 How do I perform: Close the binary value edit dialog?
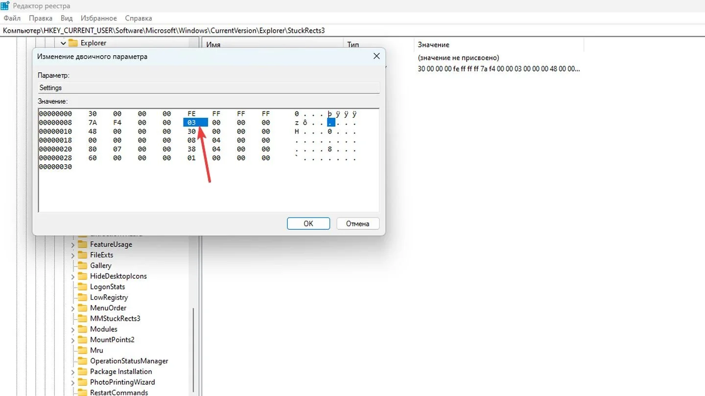coord(376,56)
